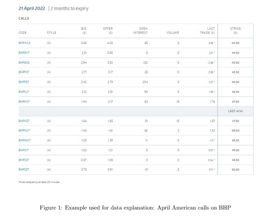Click offer value 4.28
The height and width of the screenshot is (217, 262).
click(110, 43)
